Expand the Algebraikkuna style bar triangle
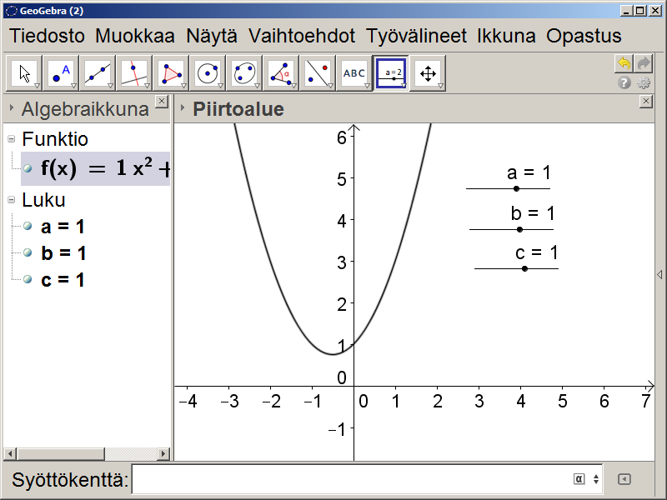Viewport: 667px width, 500px height. (12, 108)
